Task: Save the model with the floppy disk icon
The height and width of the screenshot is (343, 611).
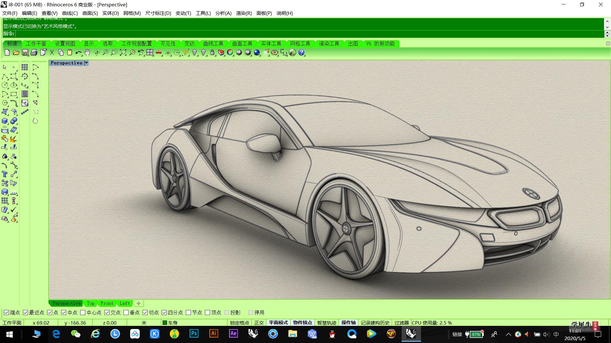Action: point(25,52)
